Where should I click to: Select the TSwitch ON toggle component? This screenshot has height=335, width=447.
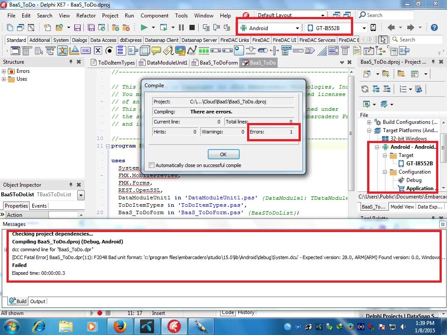262,51
